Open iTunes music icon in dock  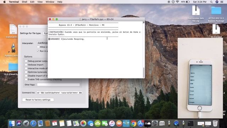click(112, 123)
